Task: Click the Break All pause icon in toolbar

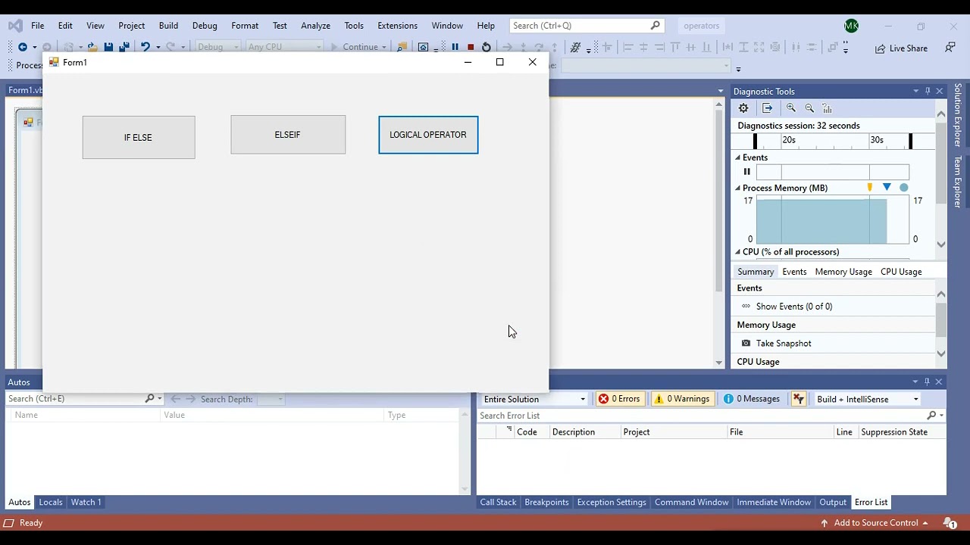Action: tap(455, 47)
